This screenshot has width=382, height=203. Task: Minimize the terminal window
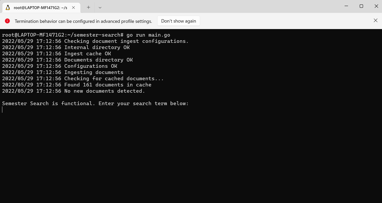click(346, 6)
